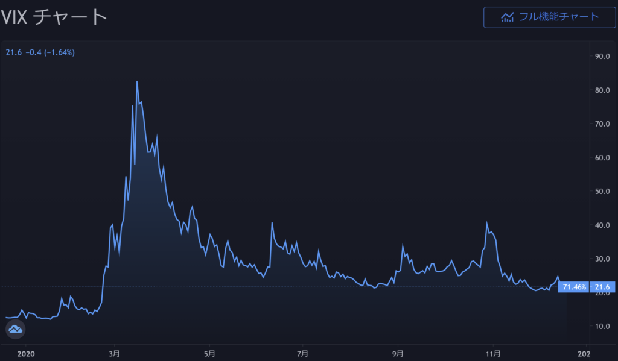Click the 90.0 price scale label
618x361 pixels.
(604, 57)
